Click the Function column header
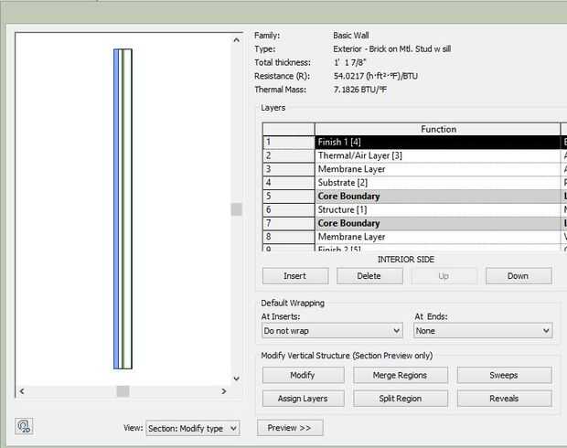The image size is (567, 448). [437, 129]
